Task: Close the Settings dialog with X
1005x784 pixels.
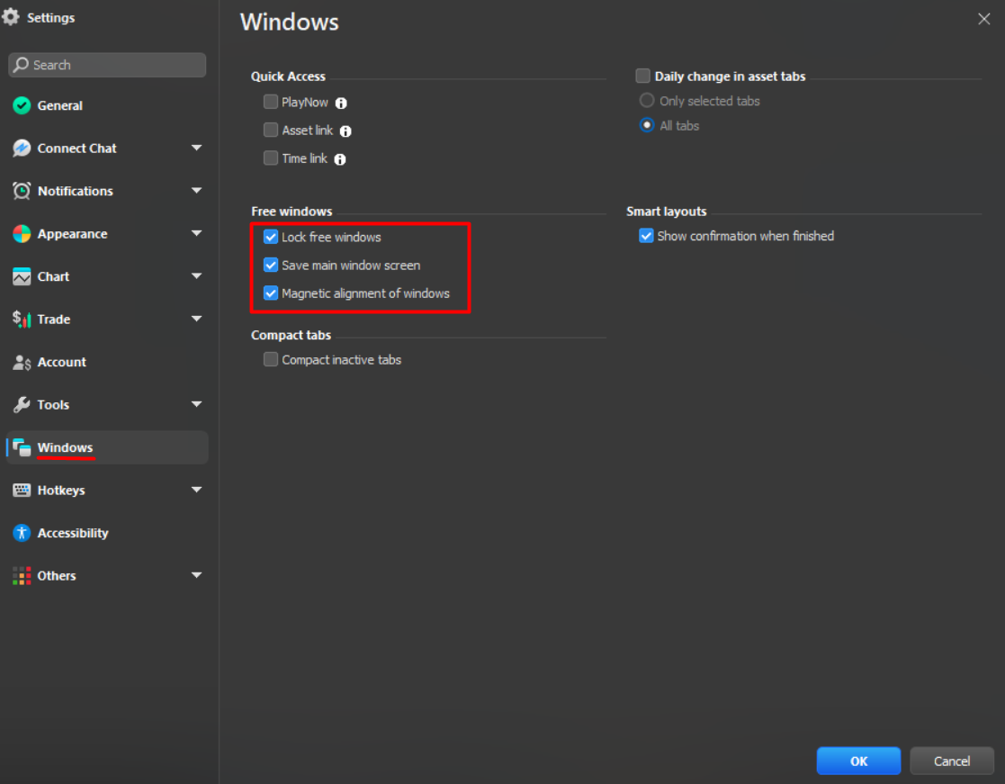Action: (x=983, y=19)
